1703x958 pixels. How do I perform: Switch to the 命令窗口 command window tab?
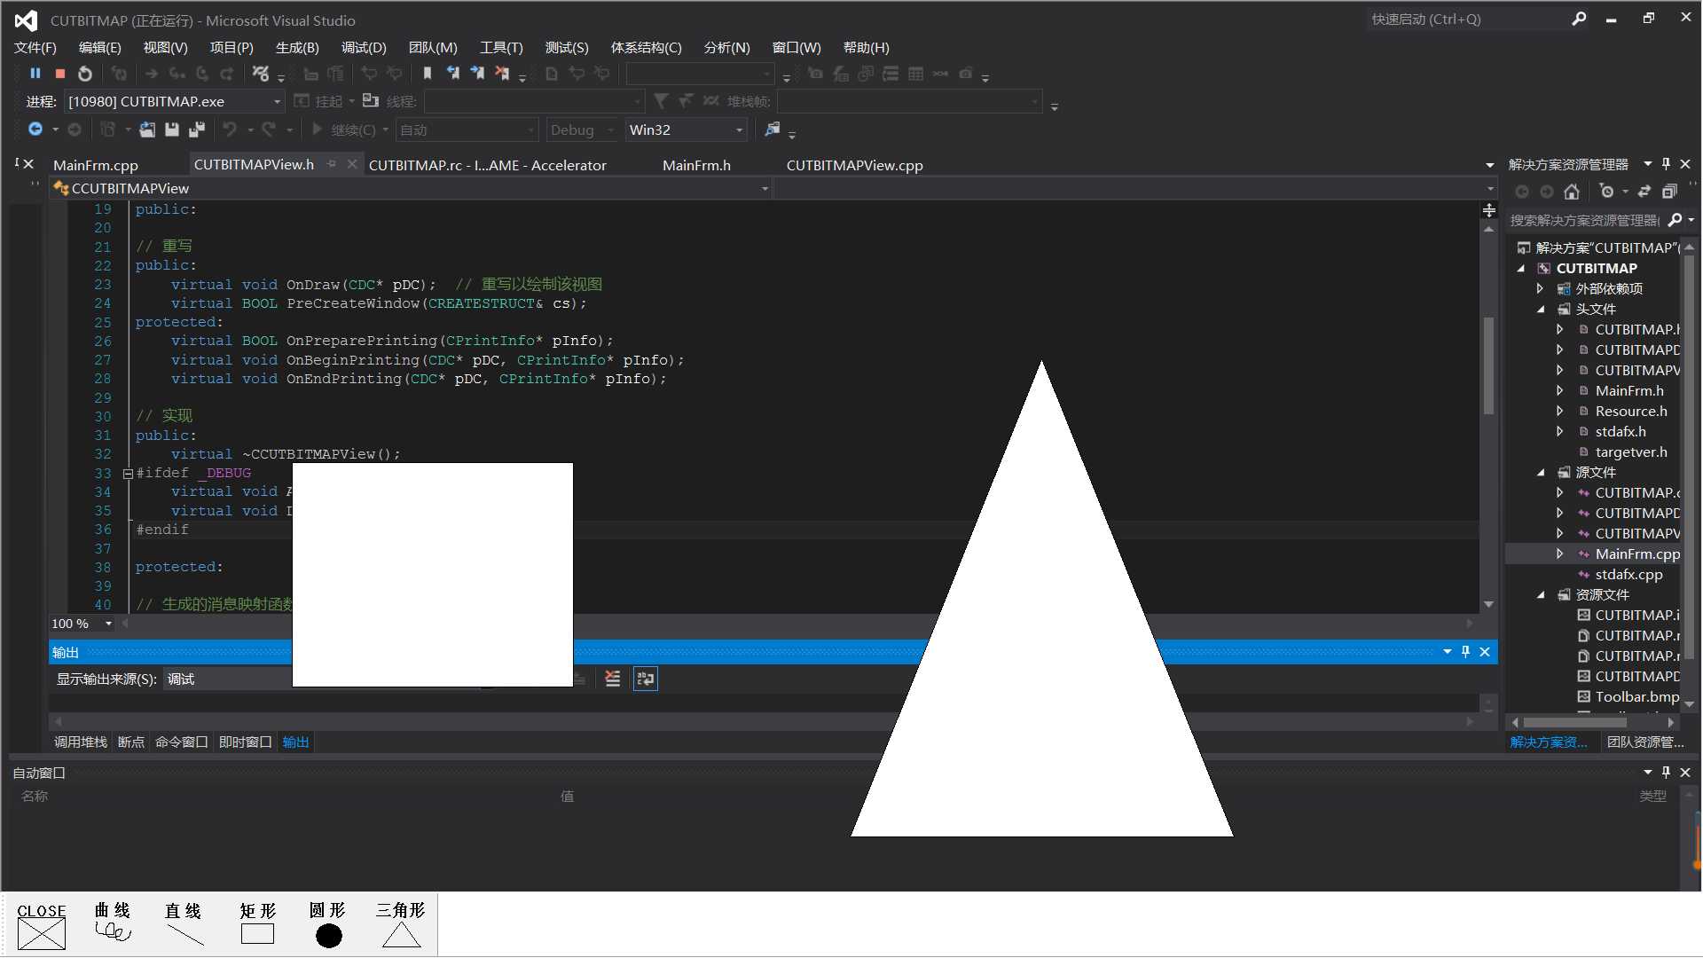pyautogui.click(x=182, y=742)
